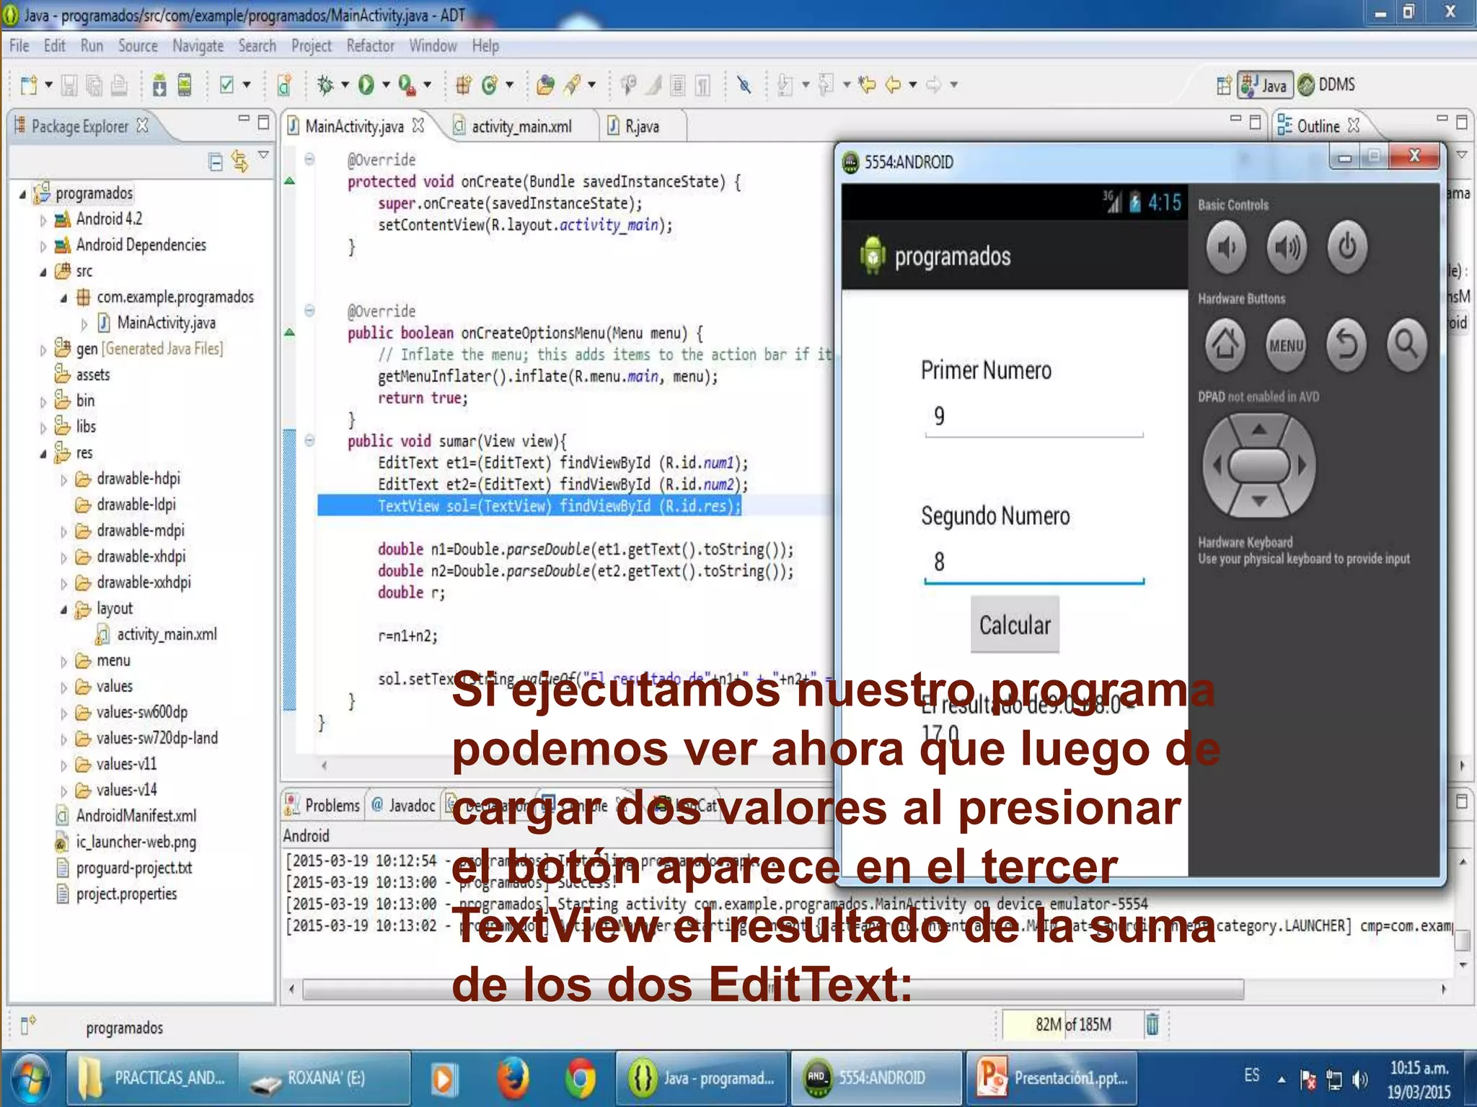1477x1107 pixels.
Task: Open Google Chrome from the taskbar
Action: point(580,1078)
